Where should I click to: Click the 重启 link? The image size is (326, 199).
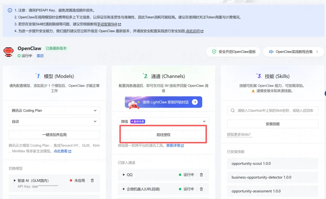click(40, 56)
